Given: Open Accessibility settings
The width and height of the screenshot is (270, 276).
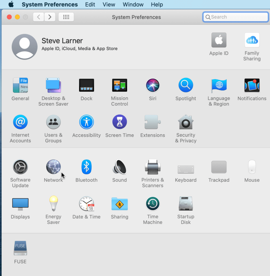Looking at the screenshot, I should coord(86,123).
